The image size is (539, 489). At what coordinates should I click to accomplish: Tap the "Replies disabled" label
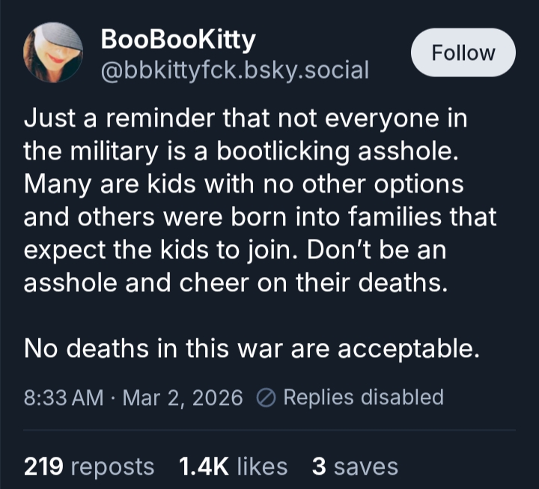pyautogui.click(x=363, y=397)
